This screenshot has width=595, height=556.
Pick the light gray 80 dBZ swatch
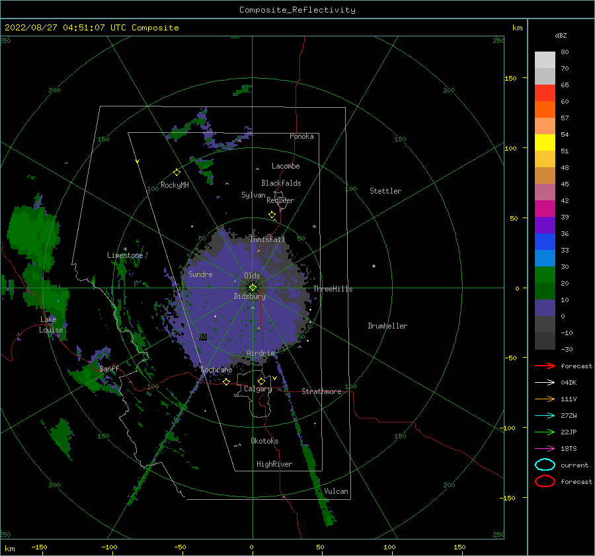point(545,60)
